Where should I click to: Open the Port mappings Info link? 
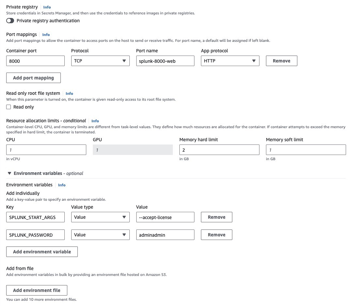pos(46,34)
